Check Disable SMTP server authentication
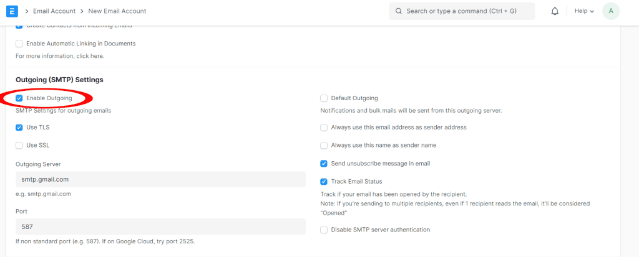Screen dimensions: 639x257 324,230
